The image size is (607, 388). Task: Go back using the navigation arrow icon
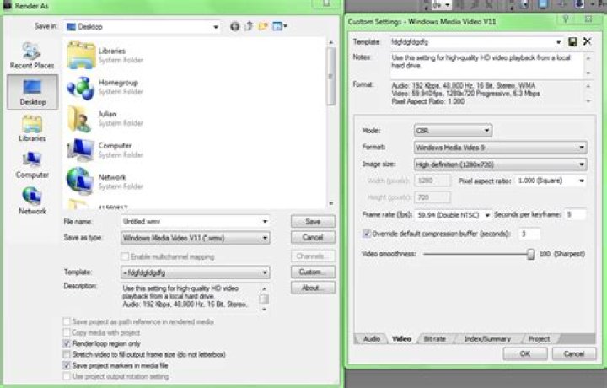[234, 27]
